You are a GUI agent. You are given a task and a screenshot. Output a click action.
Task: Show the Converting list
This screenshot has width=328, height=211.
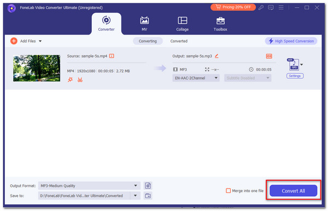(148, 41)
